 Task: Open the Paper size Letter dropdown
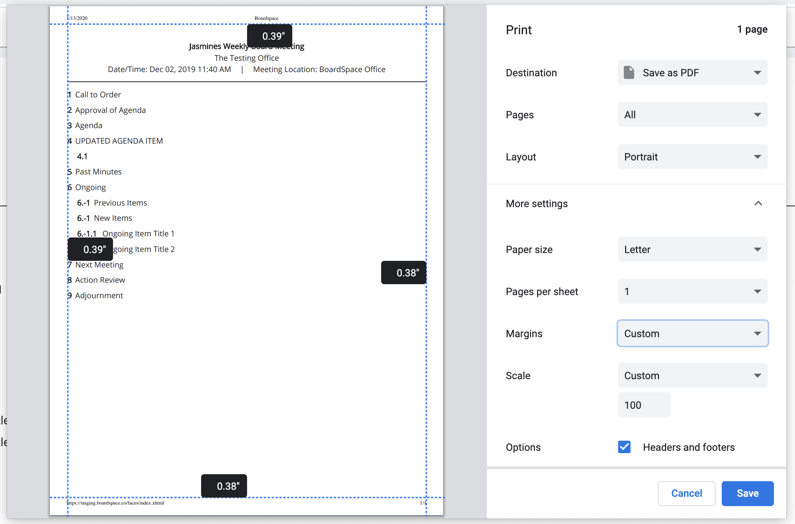[x=693, y=249]
